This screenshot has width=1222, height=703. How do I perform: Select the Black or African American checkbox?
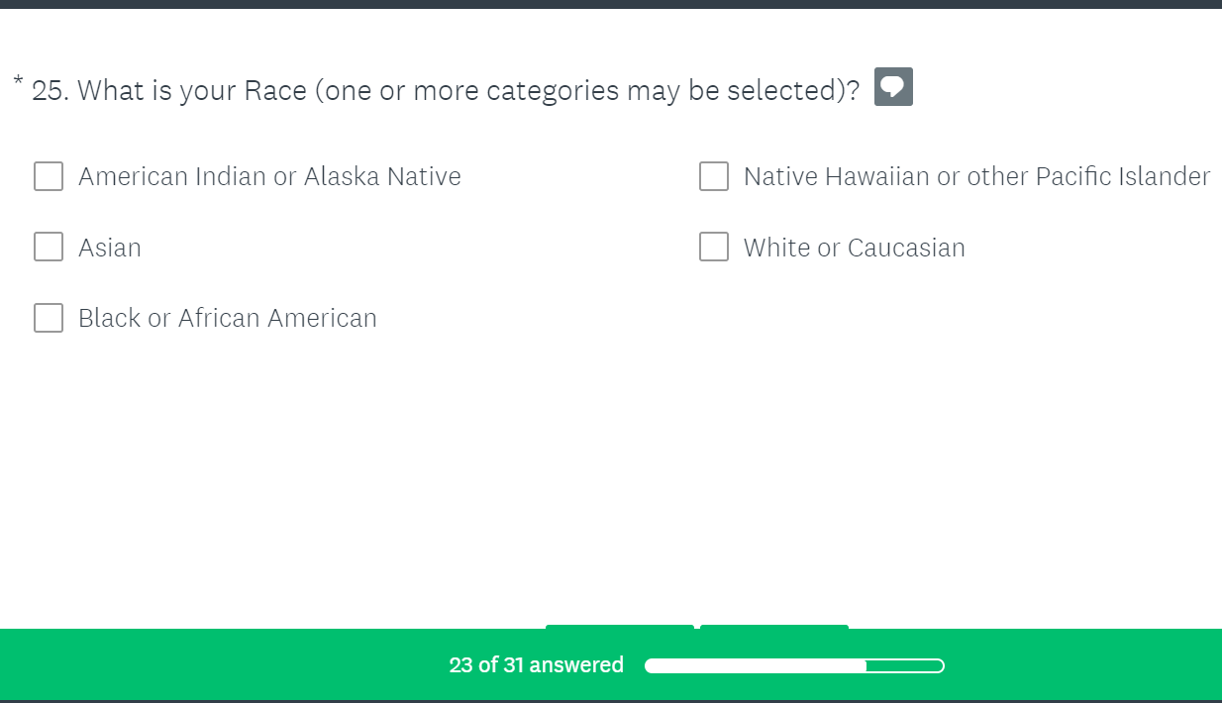(x=49, y=318)
